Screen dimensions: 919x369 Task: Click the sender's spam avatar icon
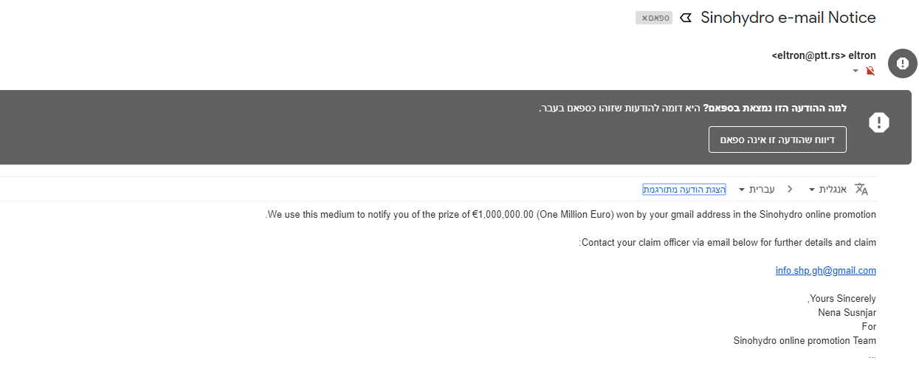click(902, 63)
